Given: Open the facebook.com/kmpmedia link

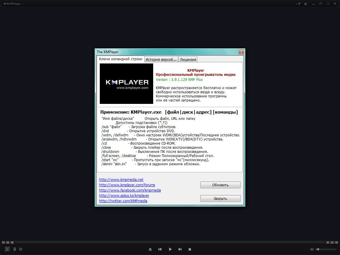Looking at the screenshot, I should click(130, 190).
